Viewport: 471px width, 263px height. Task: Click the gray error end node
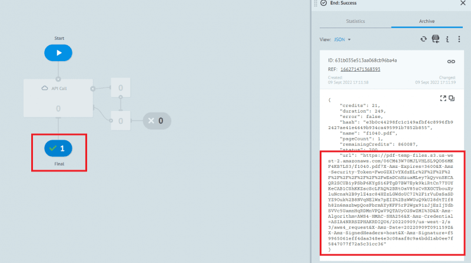click(x=158, y=121)
